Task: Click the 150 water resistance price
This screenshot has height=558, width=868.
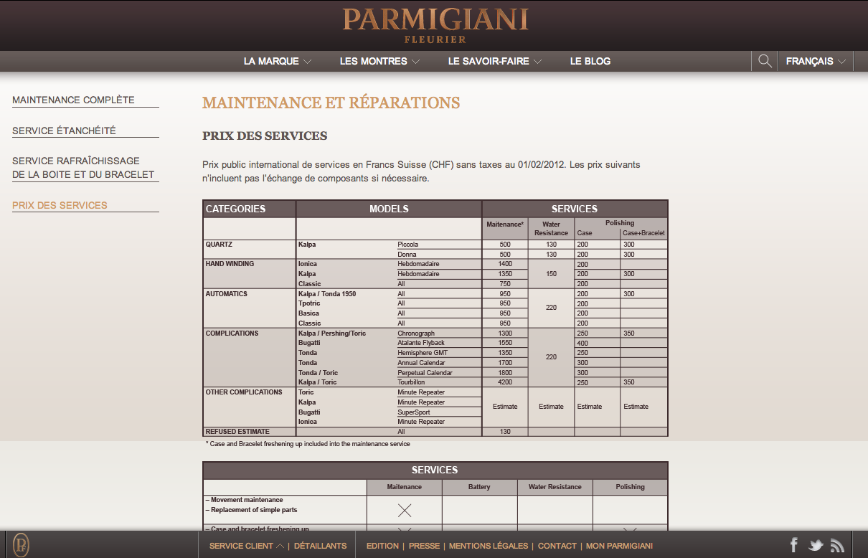Action: tap(551, 274)
